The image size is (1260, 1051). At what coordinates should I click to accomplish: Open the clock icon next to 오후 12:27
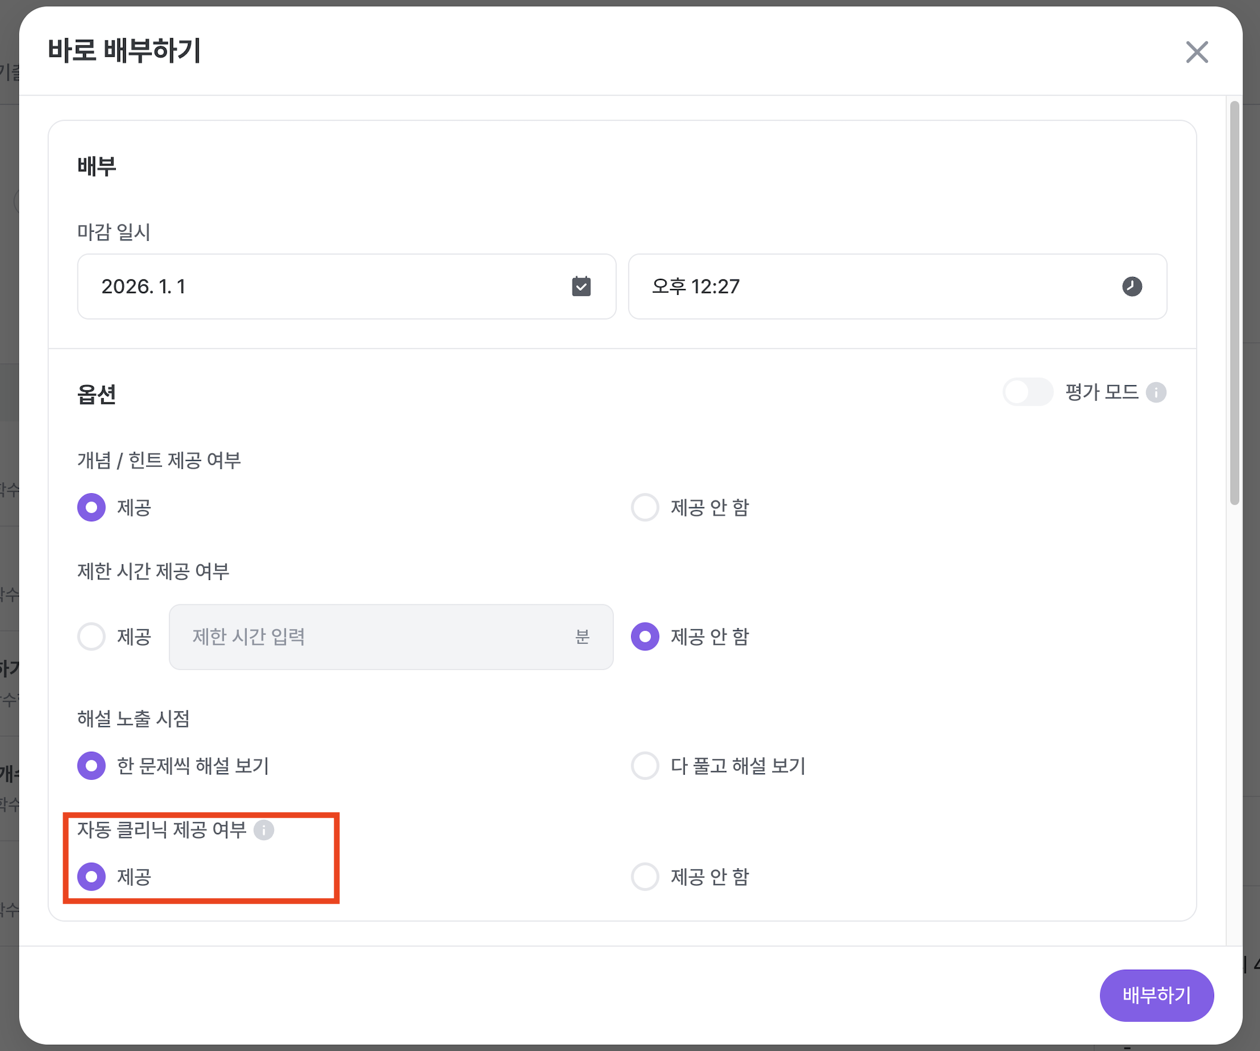click(x=1133, y=286)
